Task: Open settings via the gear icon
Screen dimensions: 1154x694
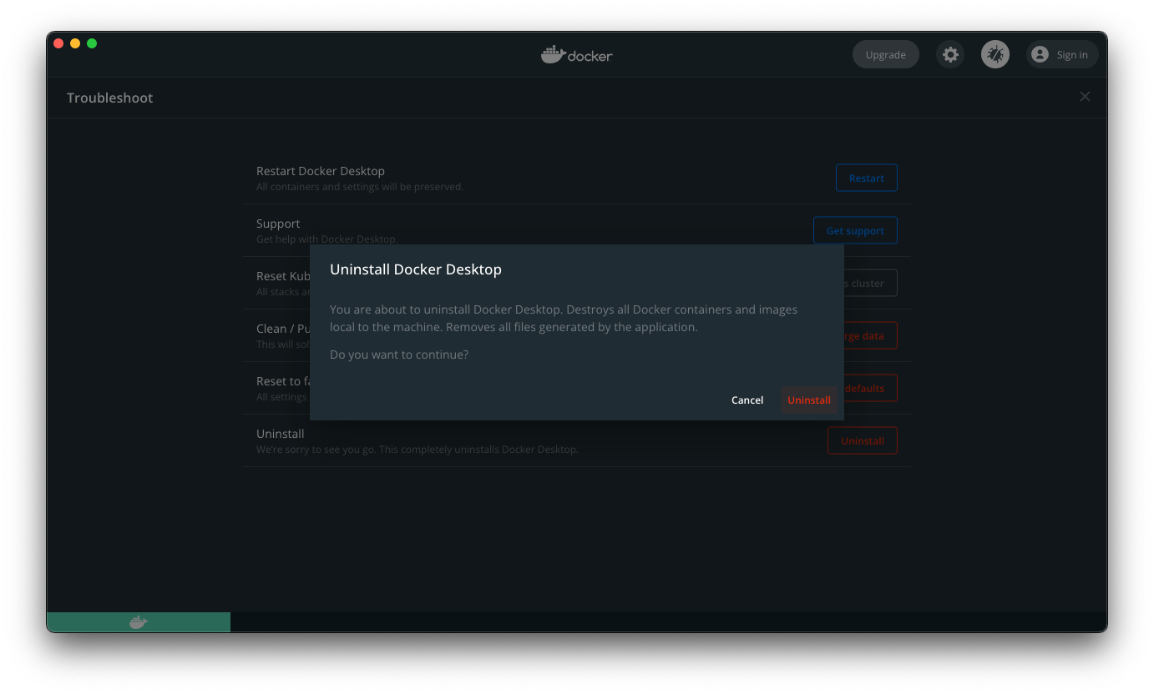Action: tap(950, 55)
